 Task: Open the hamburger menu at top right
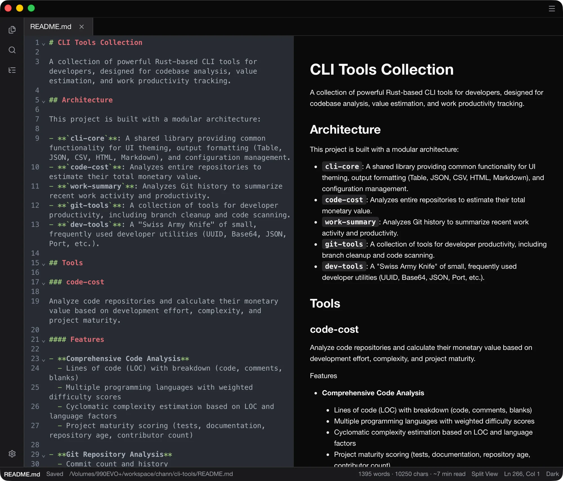pos(552,9)
